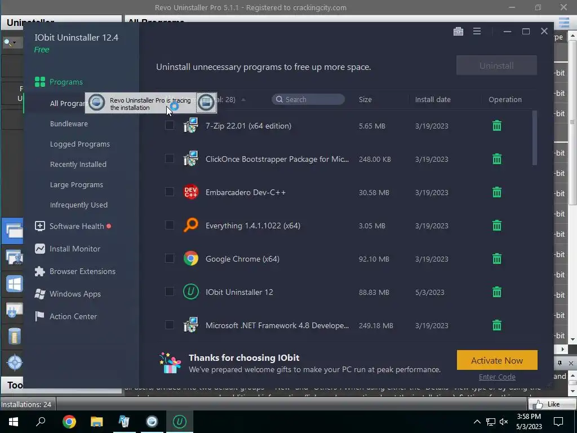Open the IObit toolbox briefcase icon
This screenshot has width=577, height=433.
click(458, 32)
